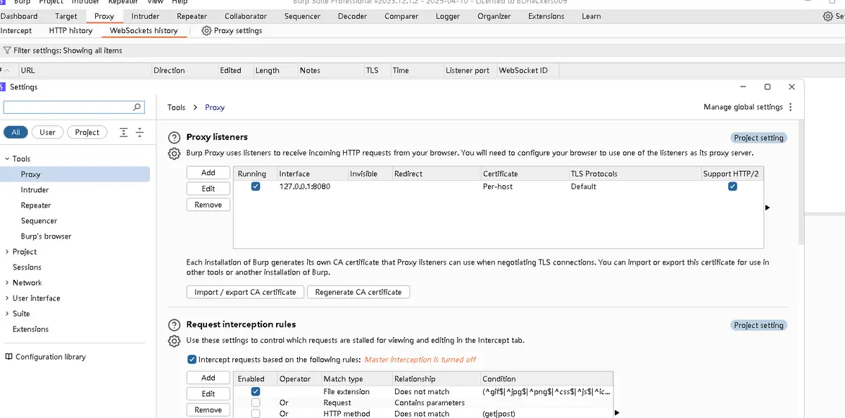Select Intruder in the settings tree
This screenshot has width=845, height=418.
35,190
